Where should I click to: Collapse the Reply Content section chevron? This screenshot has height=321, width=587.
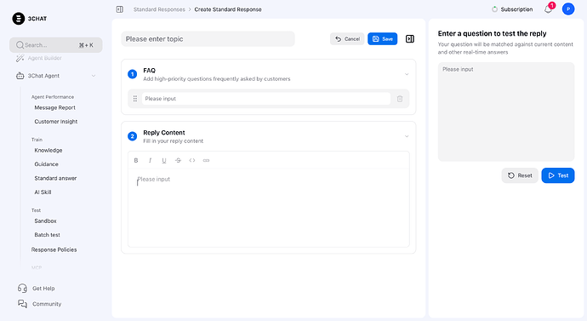point(407,136)
